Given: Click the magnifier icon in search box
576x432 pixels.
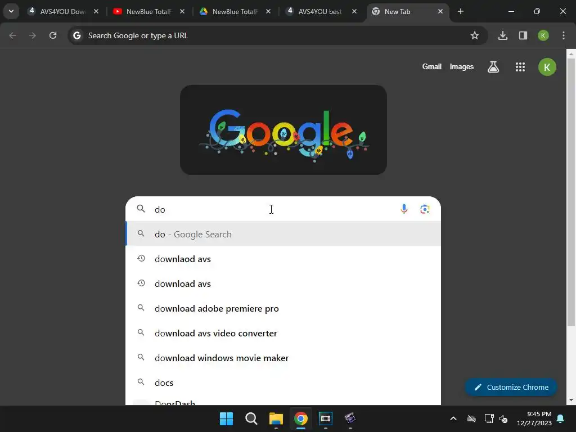Looking at the screenshot, I should (x=141, y=209).
